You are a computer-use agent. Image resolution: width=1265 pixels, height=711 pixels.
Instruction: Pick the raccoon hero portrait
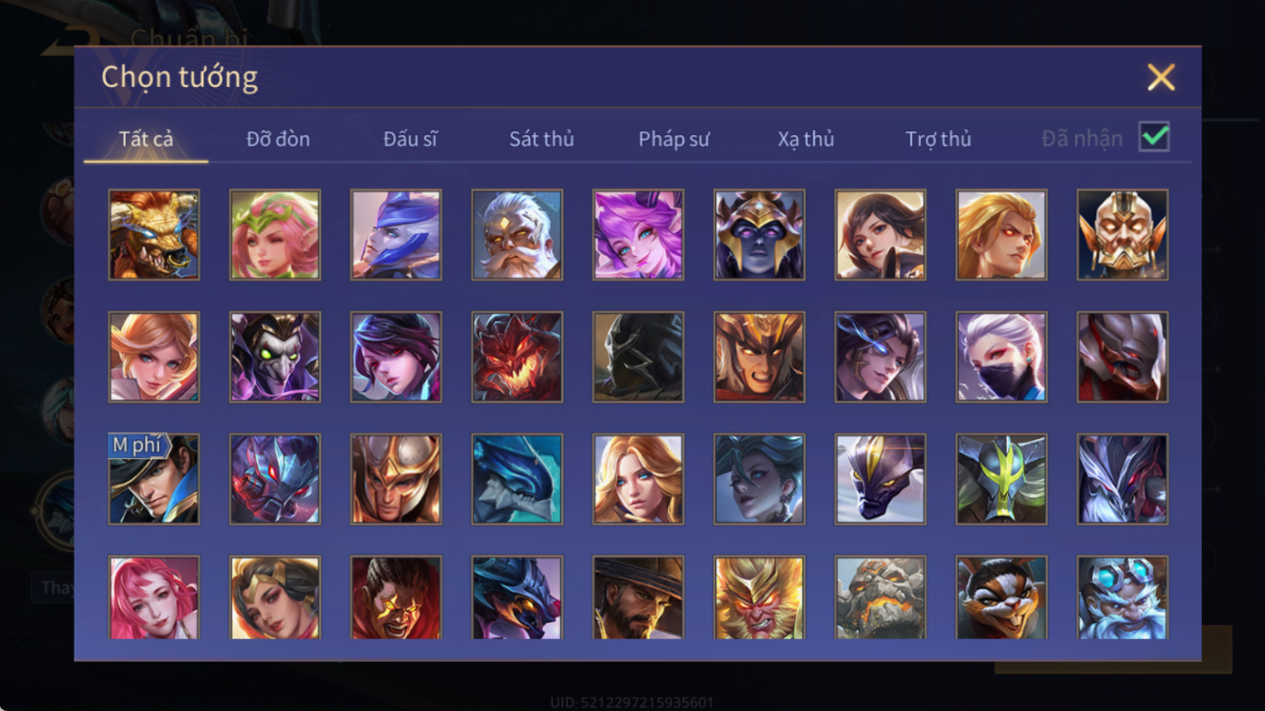tap(1001, 598)
